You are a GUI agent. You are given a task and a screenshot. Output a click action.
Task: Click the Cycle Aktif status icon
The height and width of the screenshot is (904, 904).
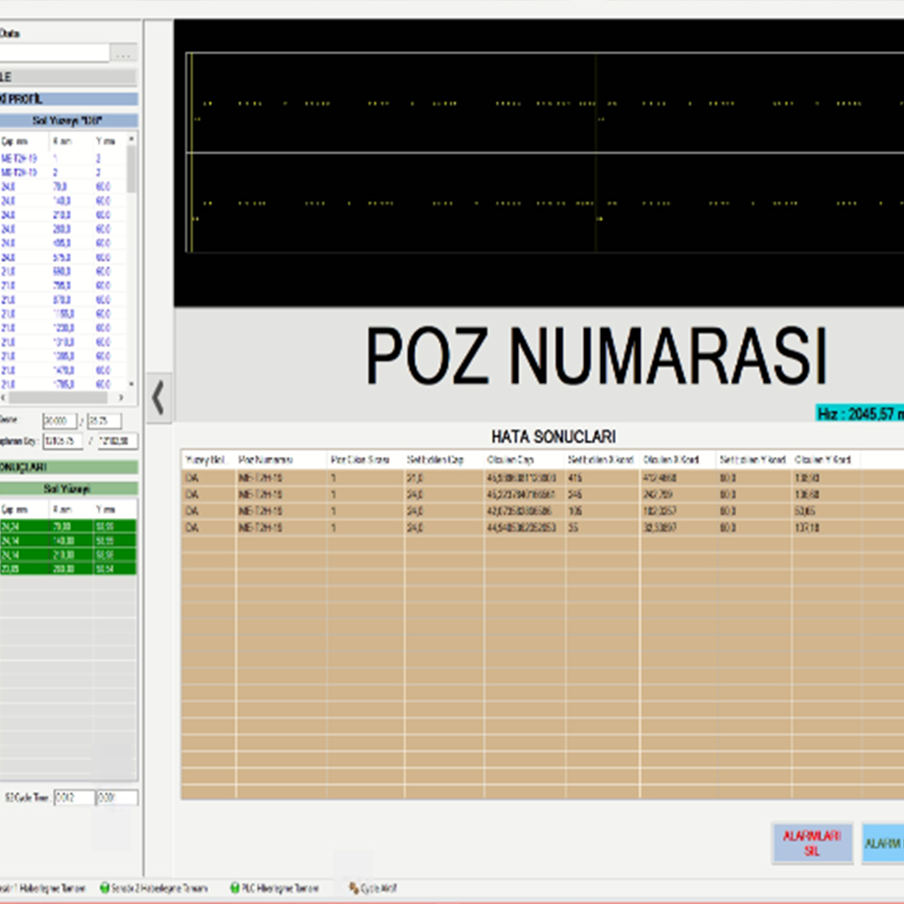(x=353, y=888)
